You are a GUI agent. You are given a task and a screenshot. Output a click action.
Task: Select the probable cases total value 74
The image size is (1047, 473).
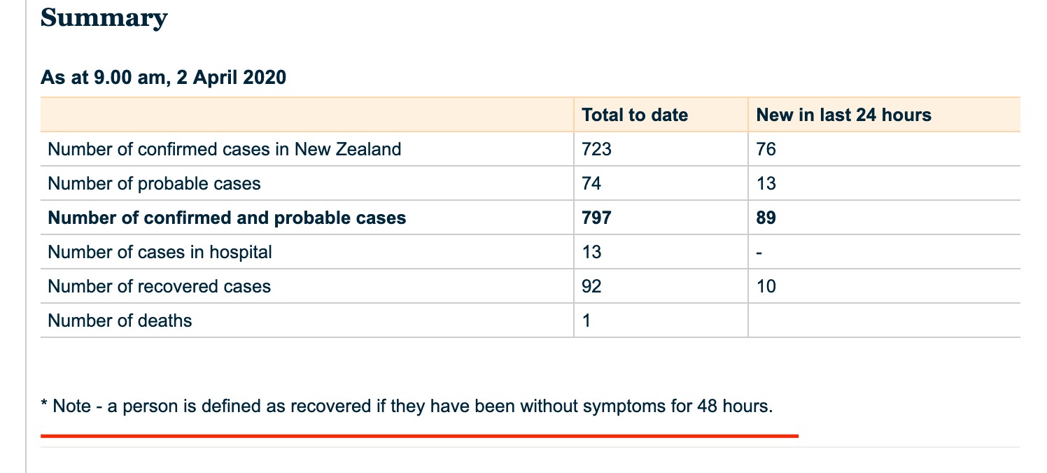click(x=591, y=183)
